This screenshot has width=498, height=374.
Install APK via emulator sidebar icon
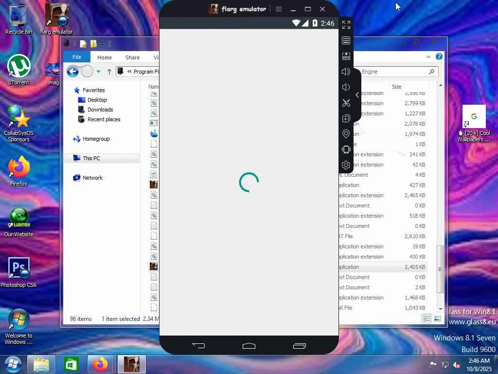[x=346, y=56]
